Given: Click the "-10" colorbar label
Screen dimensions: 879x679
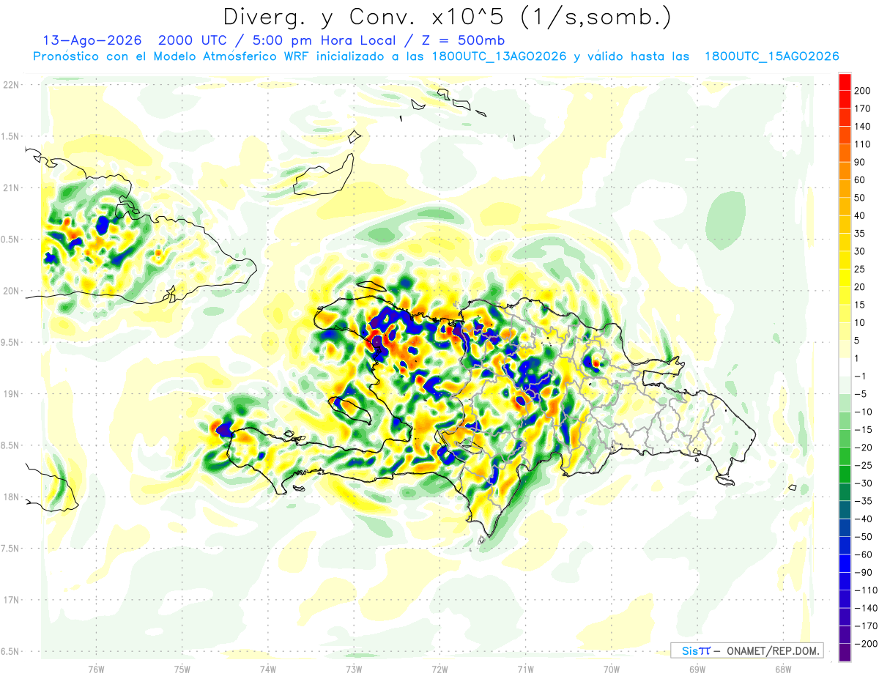Looking at the screenshot, I should pyautogui.click(x=864, y=412).
